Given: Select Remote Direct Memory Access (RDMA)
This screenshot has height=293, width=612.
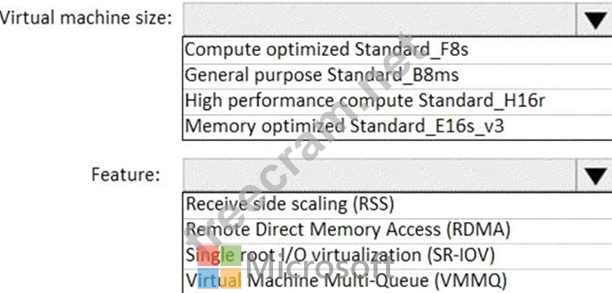Looking at the screenshot, I should [x=397, y=230].
